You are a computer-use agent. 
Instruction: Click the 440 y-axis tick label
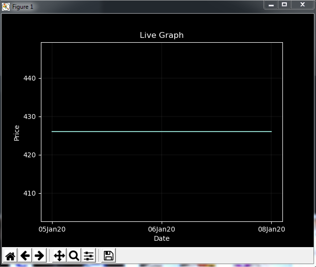[x=29, y=78]
